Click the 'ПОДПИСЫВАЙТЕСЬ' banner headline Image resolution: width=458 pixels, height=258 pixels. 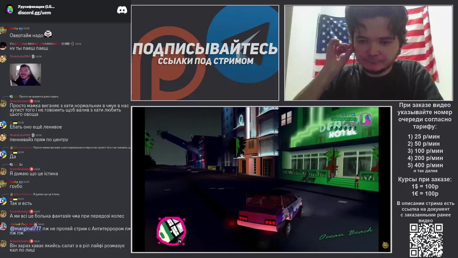pyautogui.click(x=205, y=49)
